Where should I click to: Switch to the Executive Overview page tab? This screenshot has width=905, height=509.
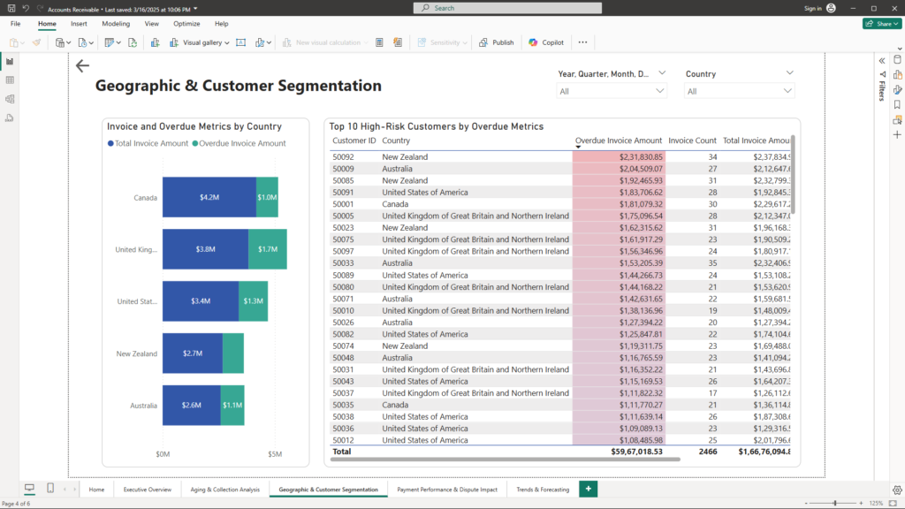point(148,489)
